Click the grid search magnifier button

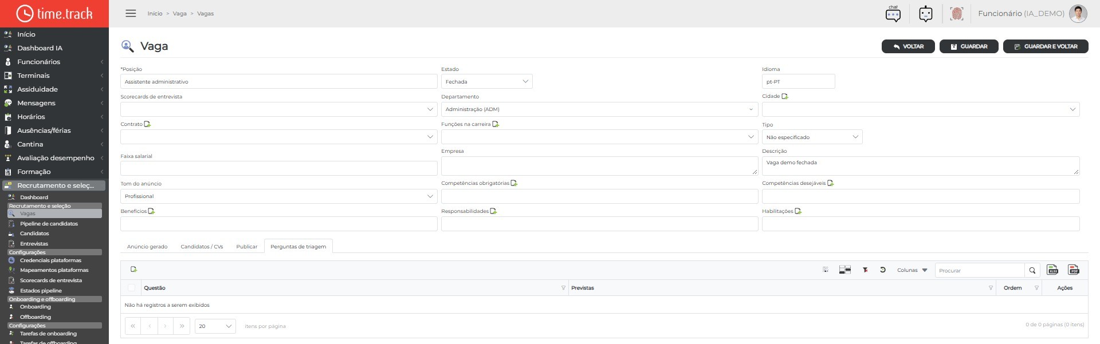1032,270
